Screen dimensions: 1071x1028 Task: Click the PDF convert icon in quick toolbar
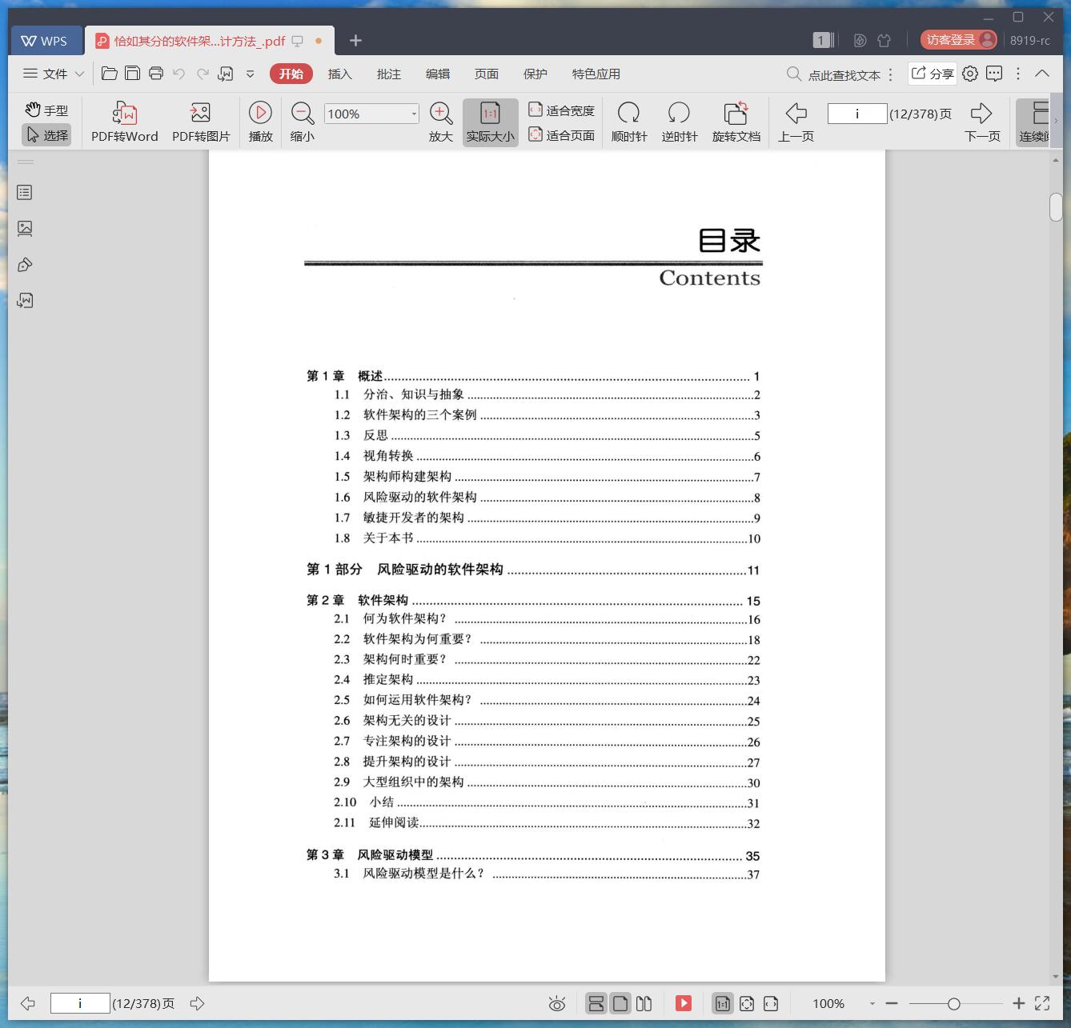point(226,74)
